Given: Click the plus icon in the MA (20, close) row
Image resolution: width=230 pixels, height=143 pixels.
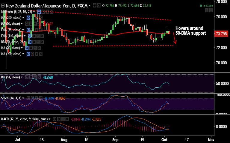Looking at the screenshot, I should [35, 48].
